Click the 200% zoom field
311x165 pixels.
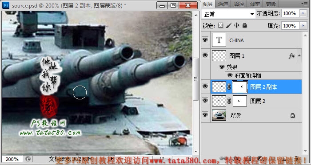coord(12,159)
